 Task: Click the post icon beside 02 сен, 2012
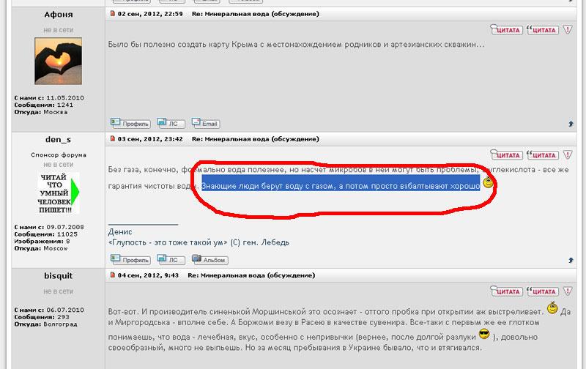point(113,14)
